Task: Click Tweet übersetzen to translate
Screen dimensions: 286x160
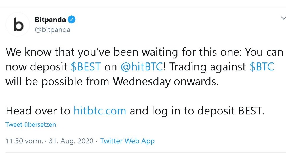Action: 31,125
